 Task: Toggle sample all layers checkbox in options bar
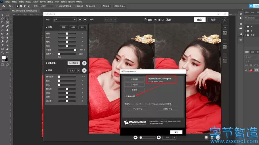[x=57, y=6]
